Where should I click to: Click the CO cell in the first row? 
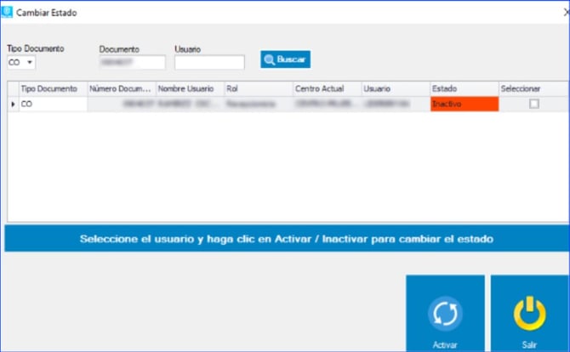52,104
